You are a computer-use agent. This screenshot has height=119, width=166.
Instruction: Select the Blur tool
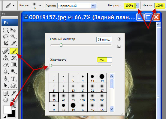6,71
